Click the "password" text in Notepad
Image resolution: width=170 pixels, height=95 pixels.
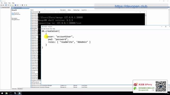[x=61, y=39]
